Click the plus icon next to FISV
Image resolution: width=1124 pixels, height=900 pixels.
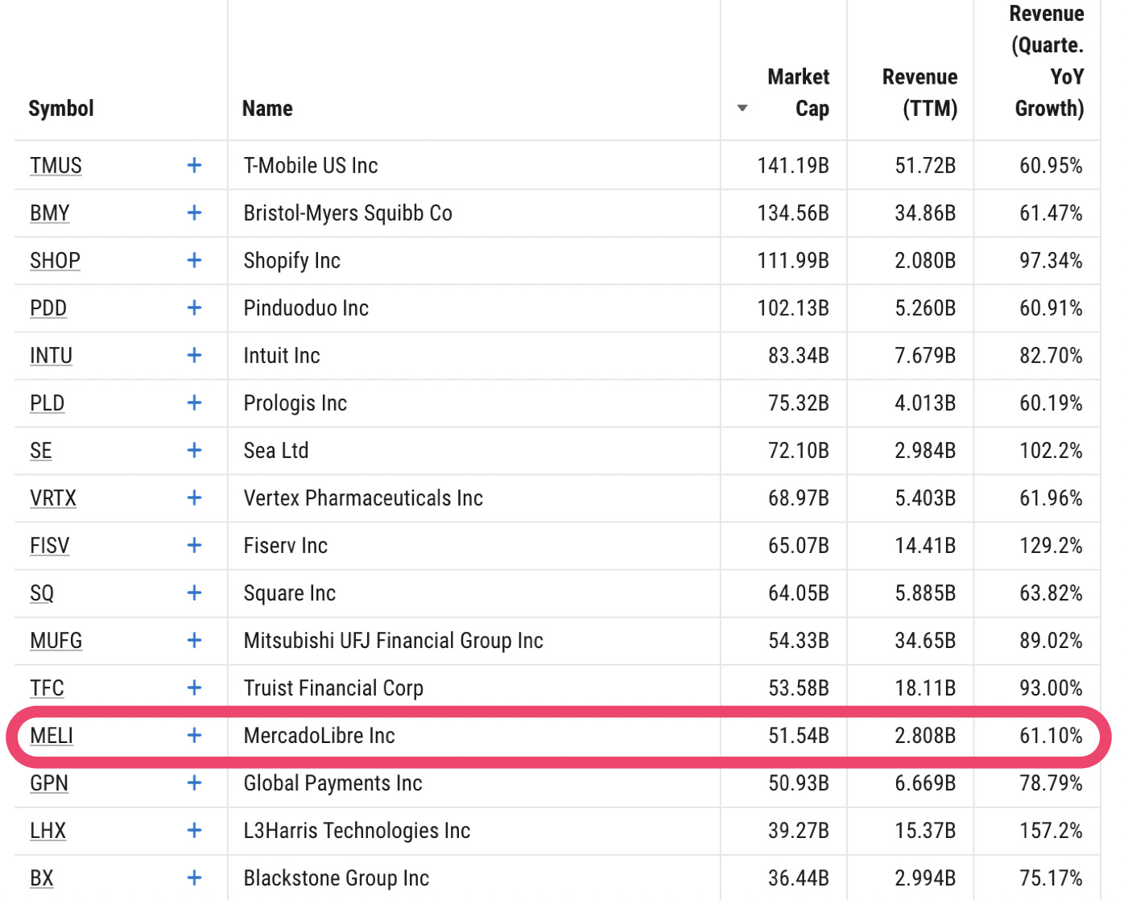[x=194, y=545]
